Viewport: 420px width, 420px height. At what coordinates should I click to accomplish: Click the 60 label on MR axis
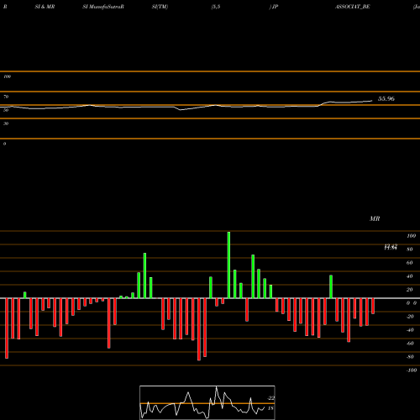coord(410,263)
